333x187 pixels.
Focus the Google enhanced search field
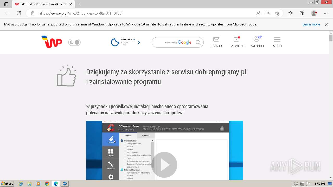pyautogui.click(x=178, y=42)
